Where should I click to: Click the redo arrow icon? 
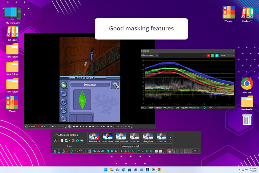point(81,151)
